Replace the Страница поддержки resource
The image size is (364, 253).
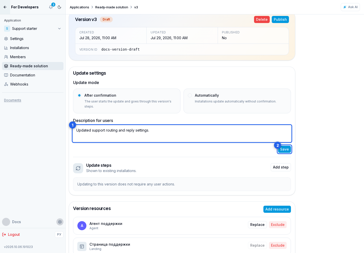click(x=257, y=245)
